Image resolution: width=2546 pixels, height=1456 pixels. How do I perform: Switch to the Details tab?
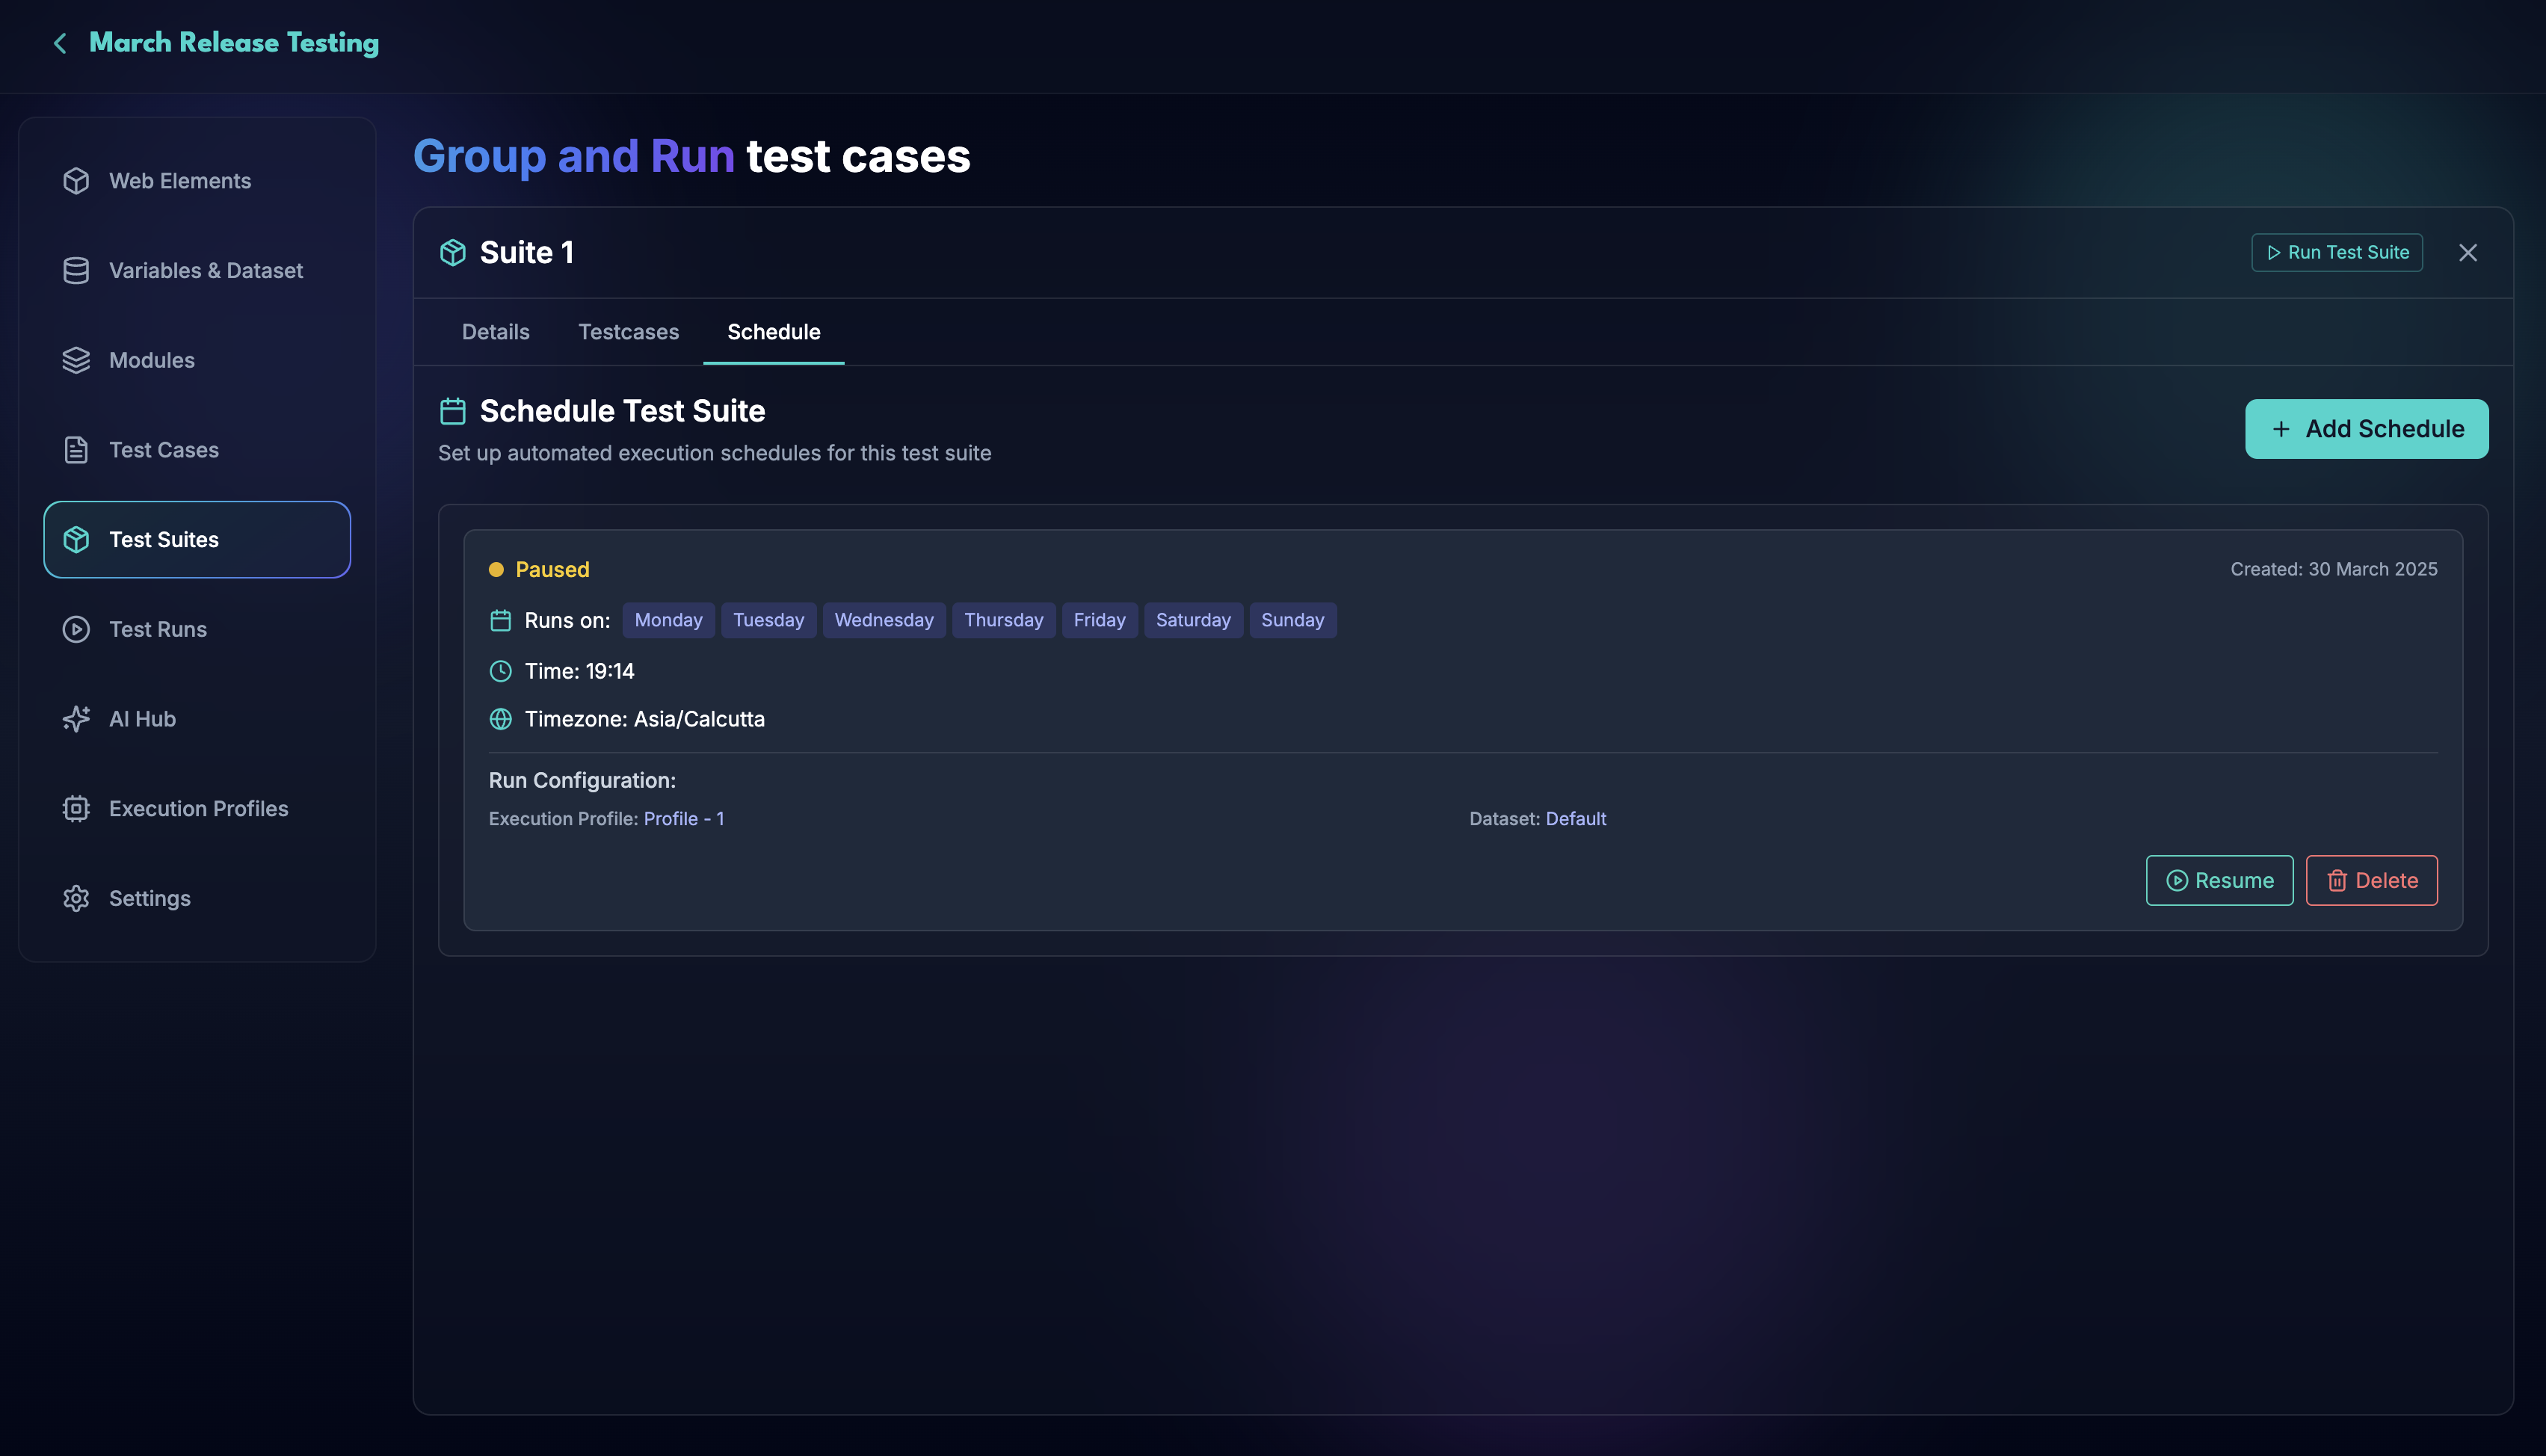tap(496, 332)
